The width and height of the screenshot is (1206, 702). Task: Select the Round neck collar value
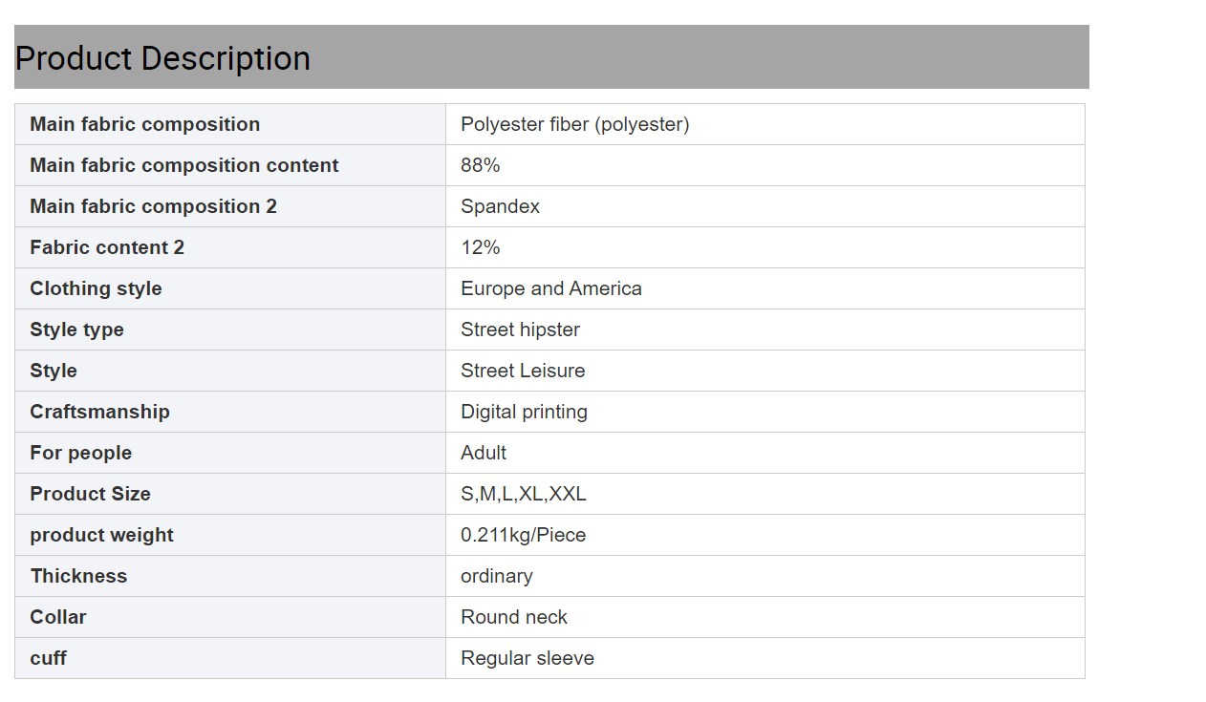(x=513, y=617)
